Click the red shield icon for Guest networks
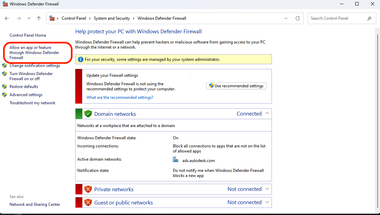Viewport: 380px width, 215px height. coord(88,202)
